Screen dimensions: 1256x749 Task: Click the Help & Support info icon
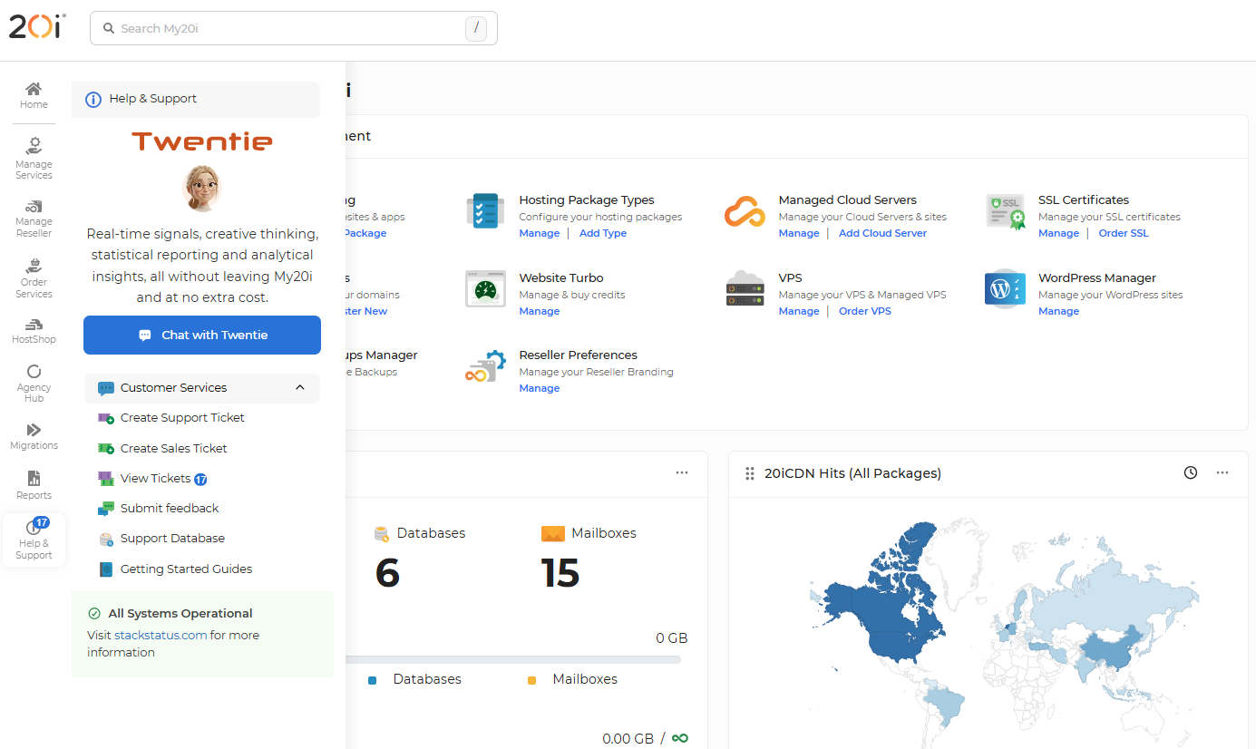coord(92,100)
